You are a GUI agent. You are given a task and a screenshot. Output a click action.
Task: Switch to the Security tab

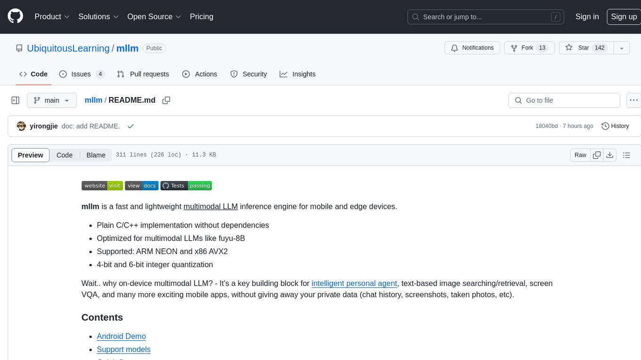tap(248, 74)
